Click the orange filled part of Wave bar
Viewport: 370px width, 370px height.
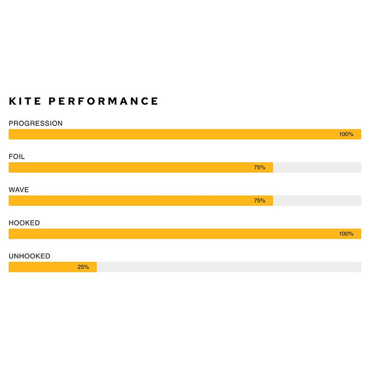pyautogui.click(x=132, y=201)
